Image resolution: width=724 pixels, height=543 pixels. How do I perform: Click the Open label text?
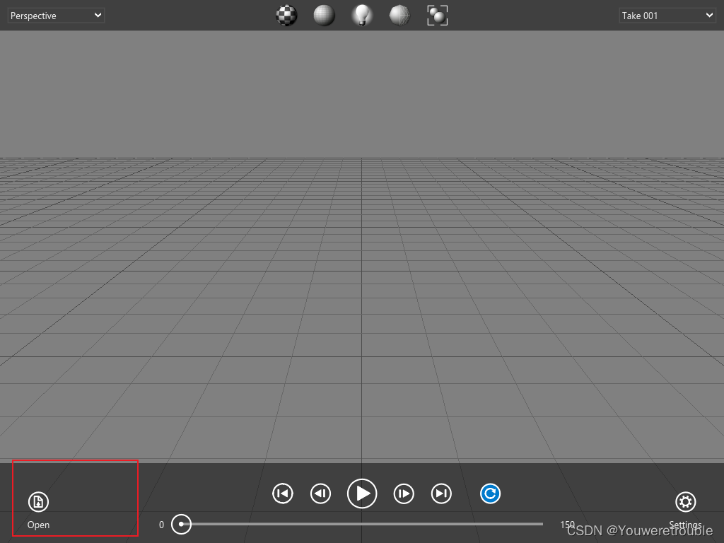tap(38, 525)
